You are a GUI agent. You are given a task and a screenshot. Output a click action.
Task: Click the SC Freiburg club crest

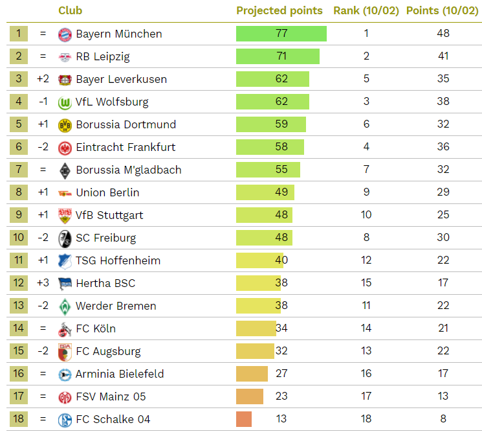[x=65, y=238]
